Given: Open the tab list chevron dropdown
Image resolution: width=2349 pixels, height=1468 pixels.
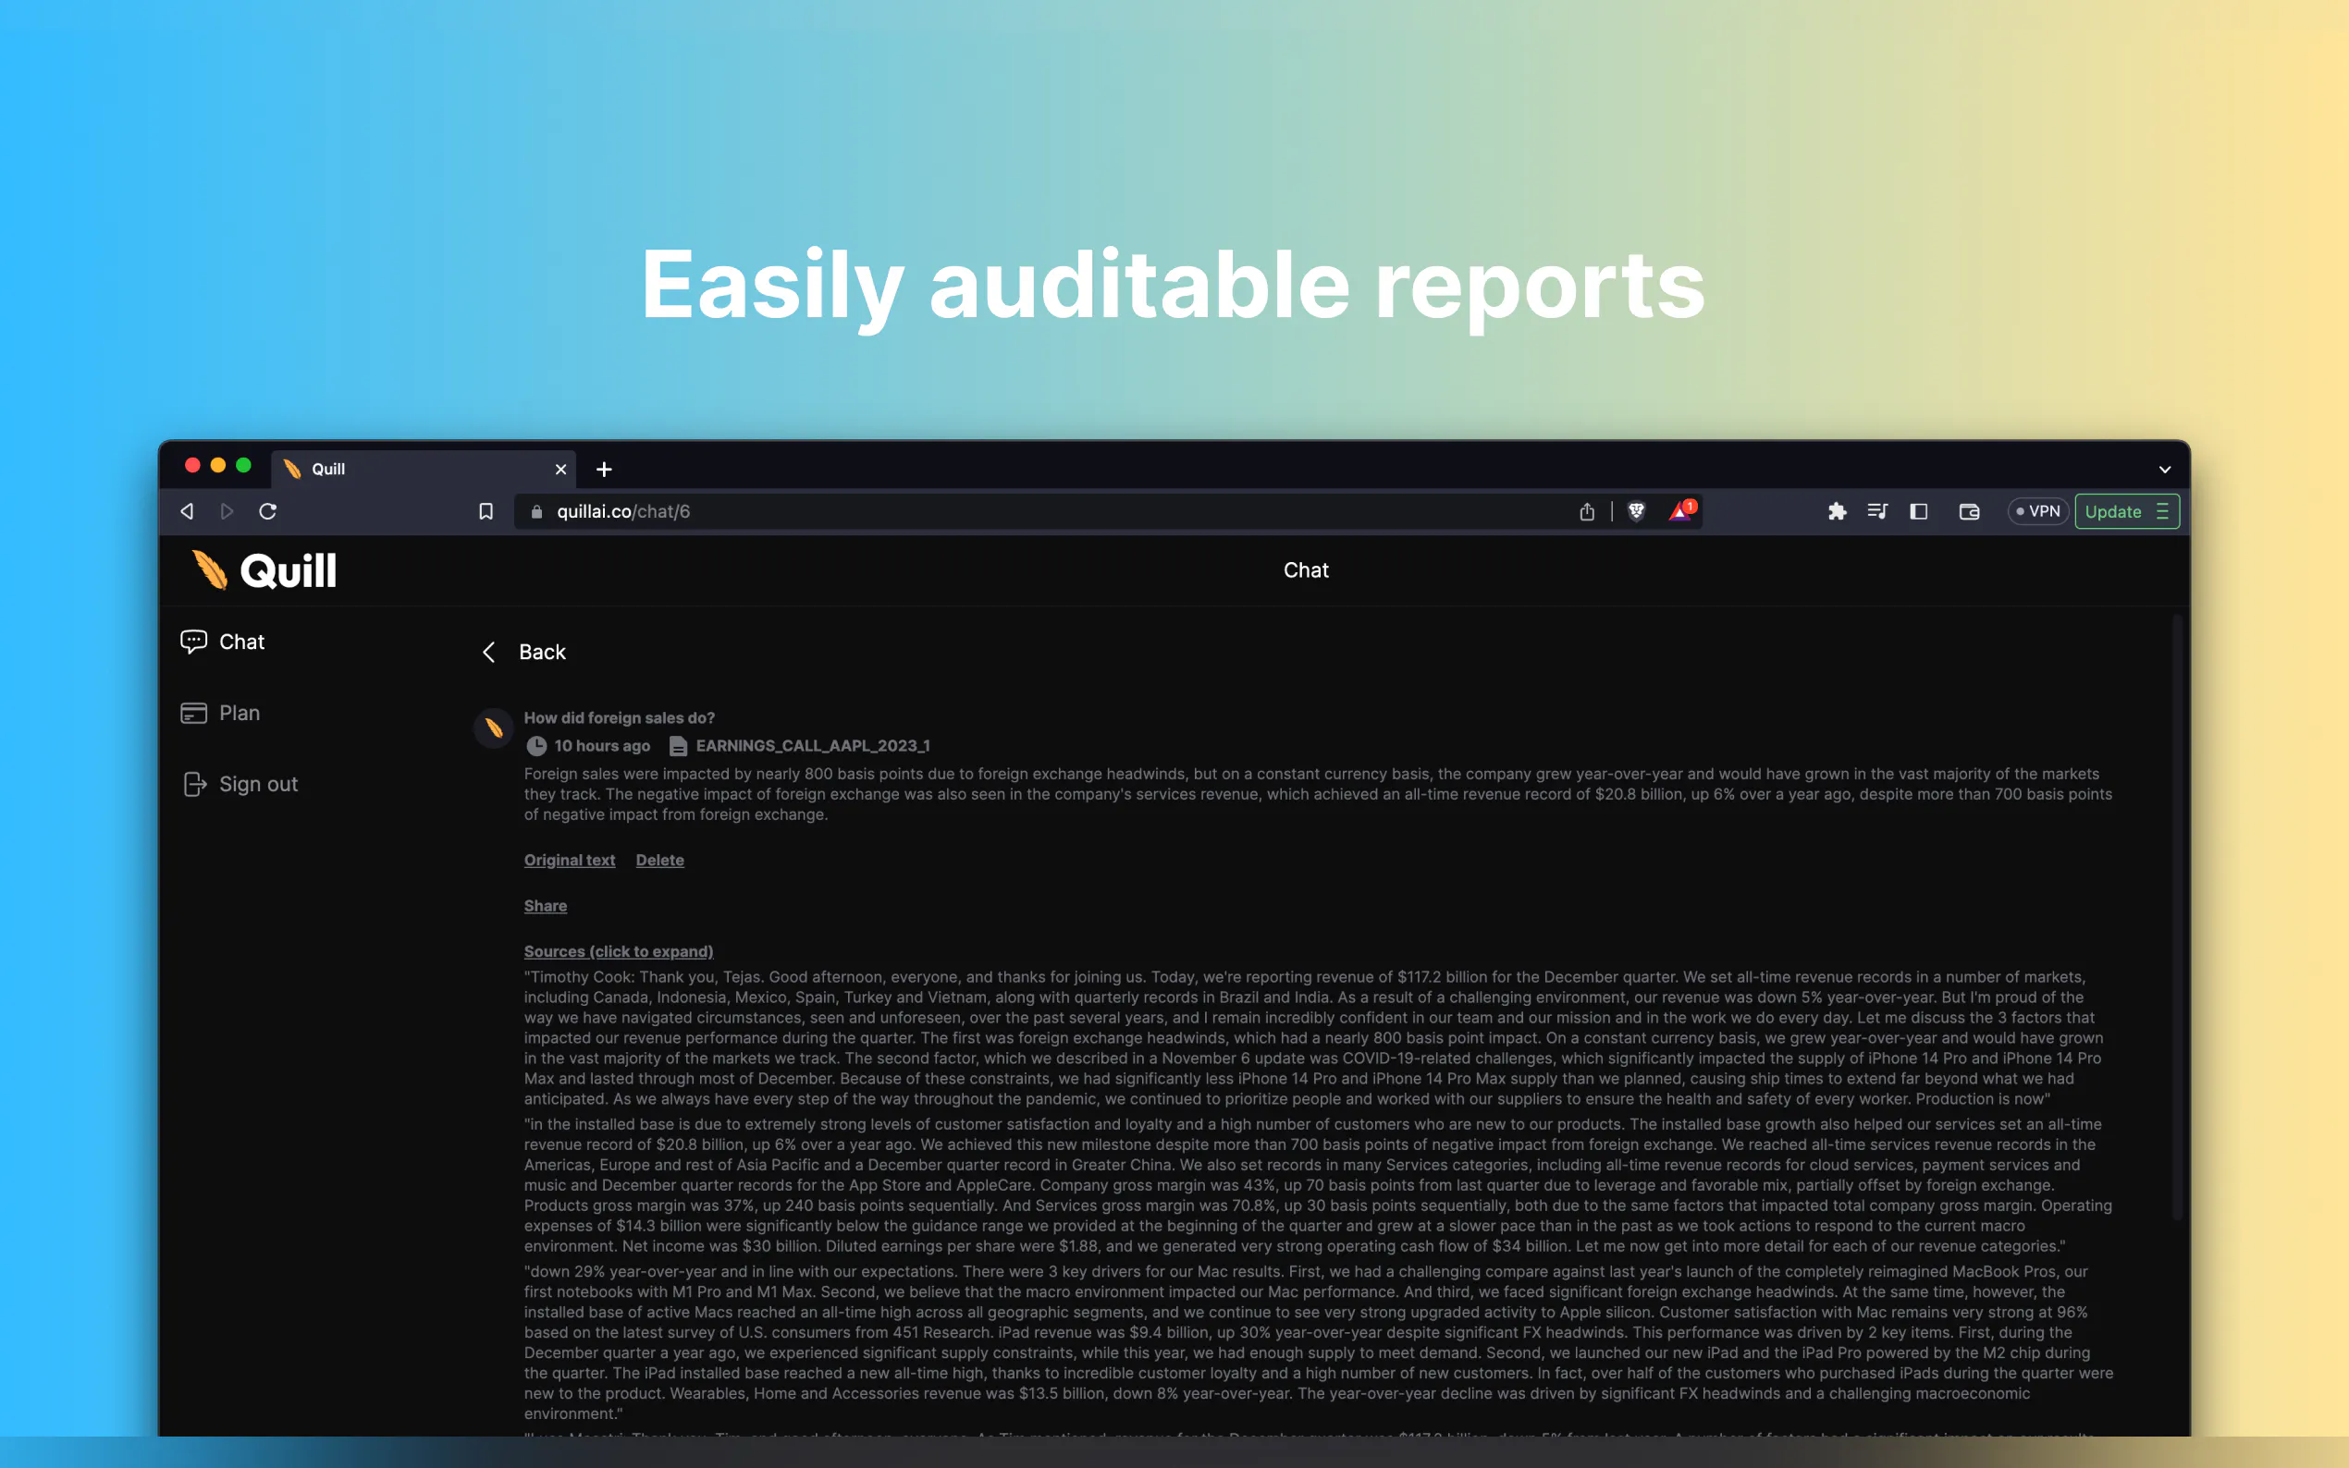Looking at the screenshot, I should tap(2164, 470).
